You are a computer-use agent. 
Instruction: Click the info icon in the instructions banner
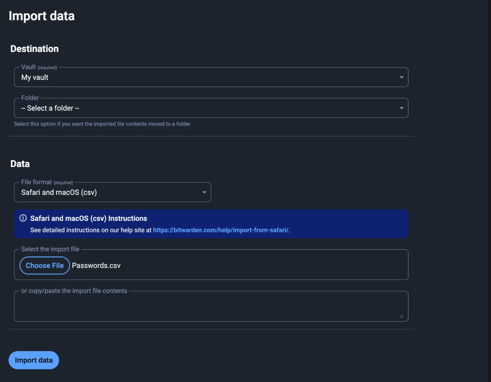(23, 218)
